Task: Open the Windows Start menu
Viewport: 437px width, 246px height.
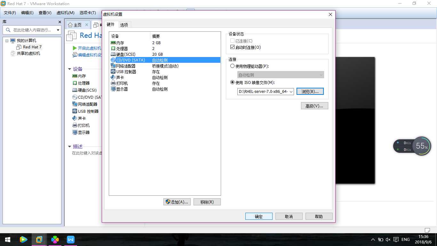Action: coord(8,239)
